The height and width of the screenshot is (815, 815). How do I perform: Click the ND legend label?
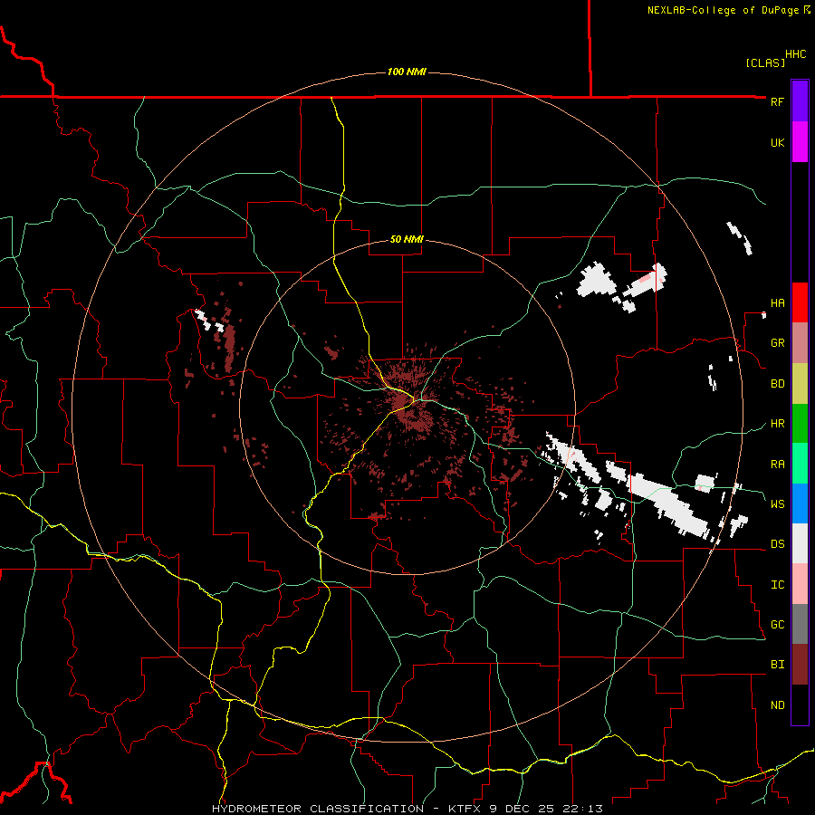pyautogui.click(x=777, y=705)
